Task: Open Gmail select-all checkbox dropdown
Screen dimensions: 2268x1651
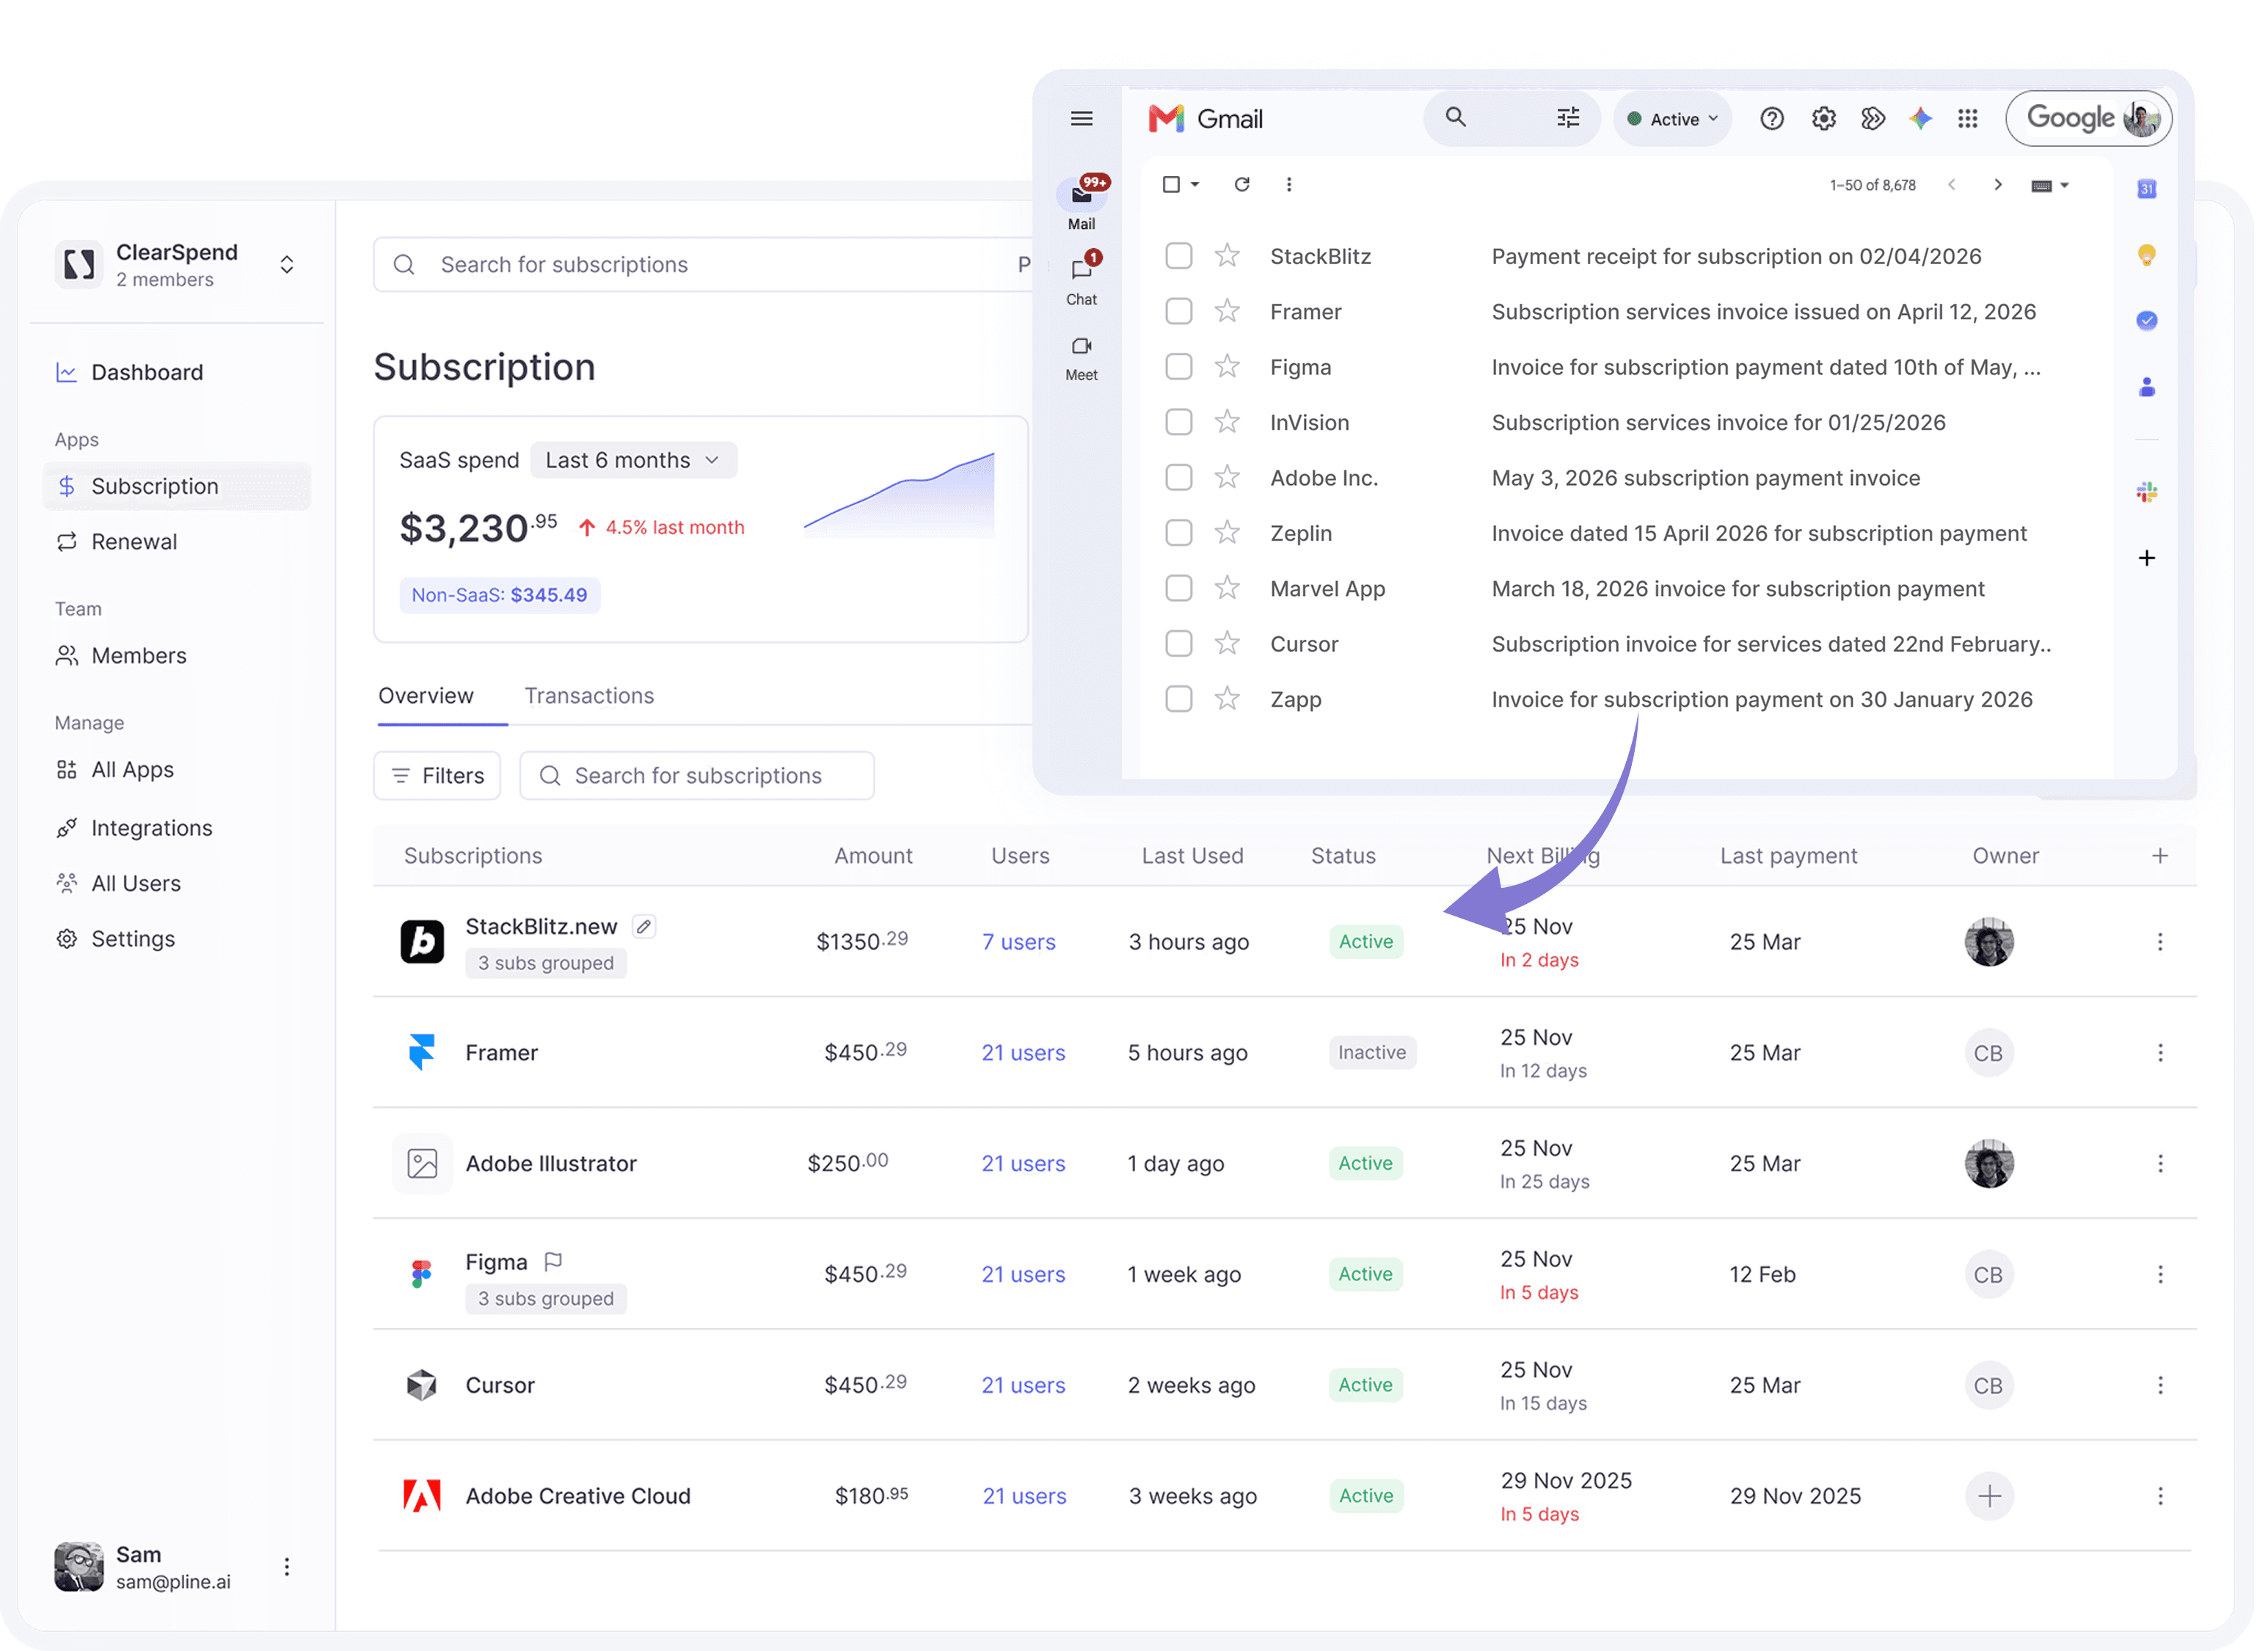Action: click(1194, 184)
